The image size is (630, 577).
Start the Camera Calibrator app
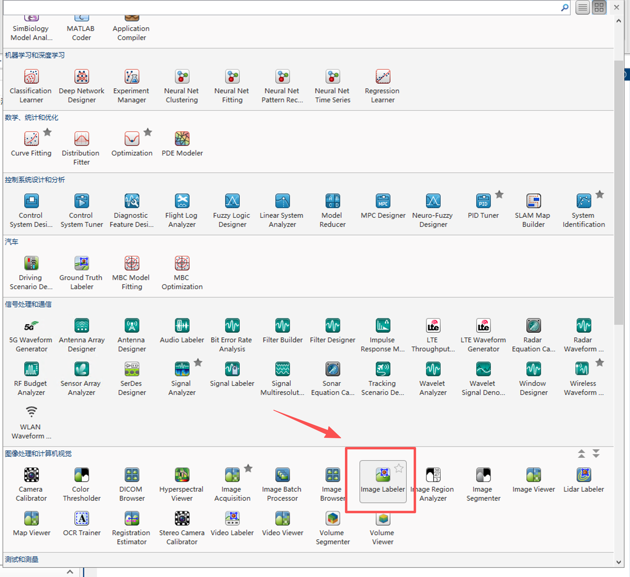(x=31, y=475)
